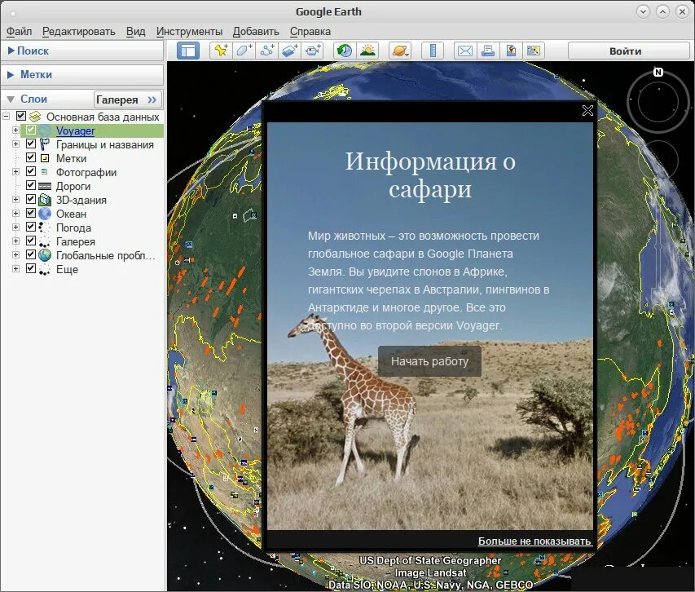The width and height of the screenshot is (695, 592).
Task: Click the email envelope toolbar icon
Action: pyautogui.click(x=465, y=51)
